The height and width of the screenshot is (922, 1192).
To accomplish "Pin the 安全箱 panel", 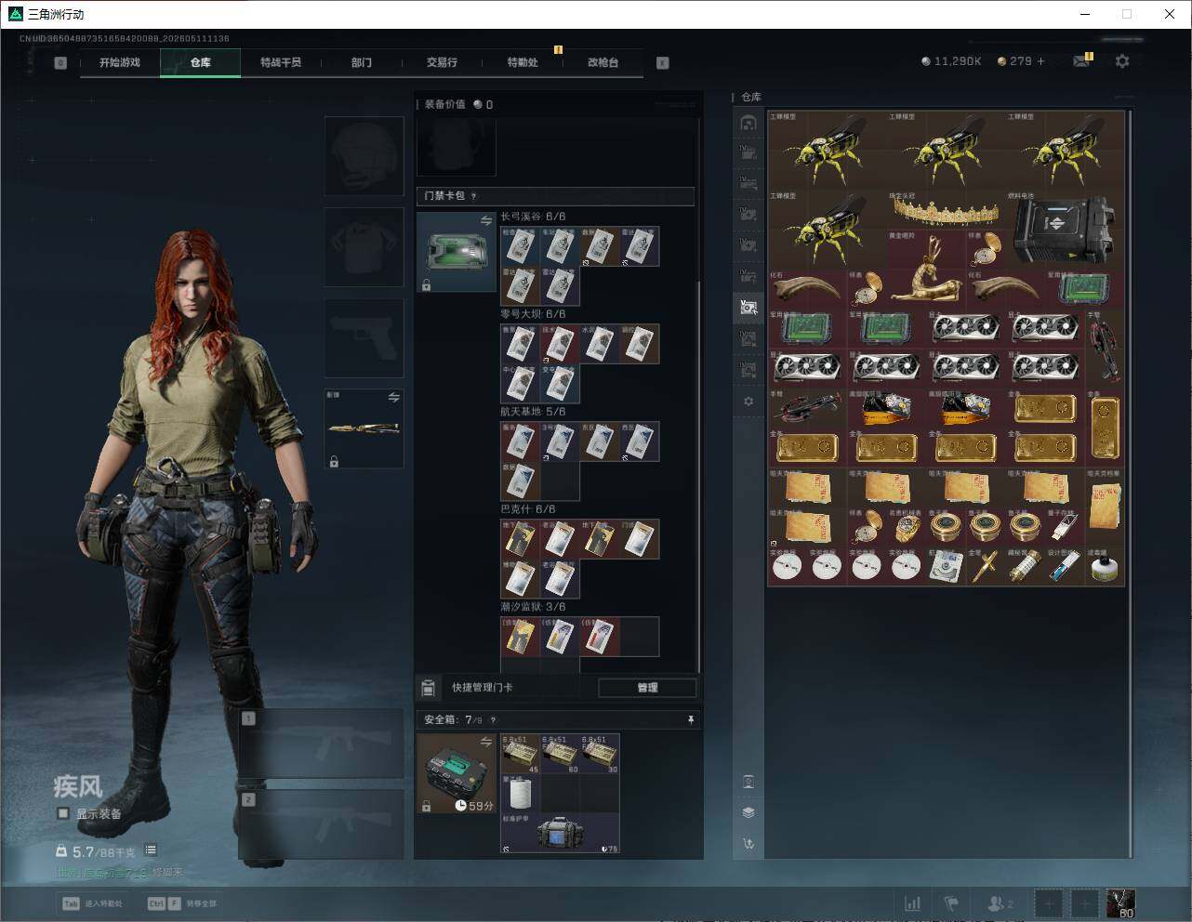I will pos(690,719).
